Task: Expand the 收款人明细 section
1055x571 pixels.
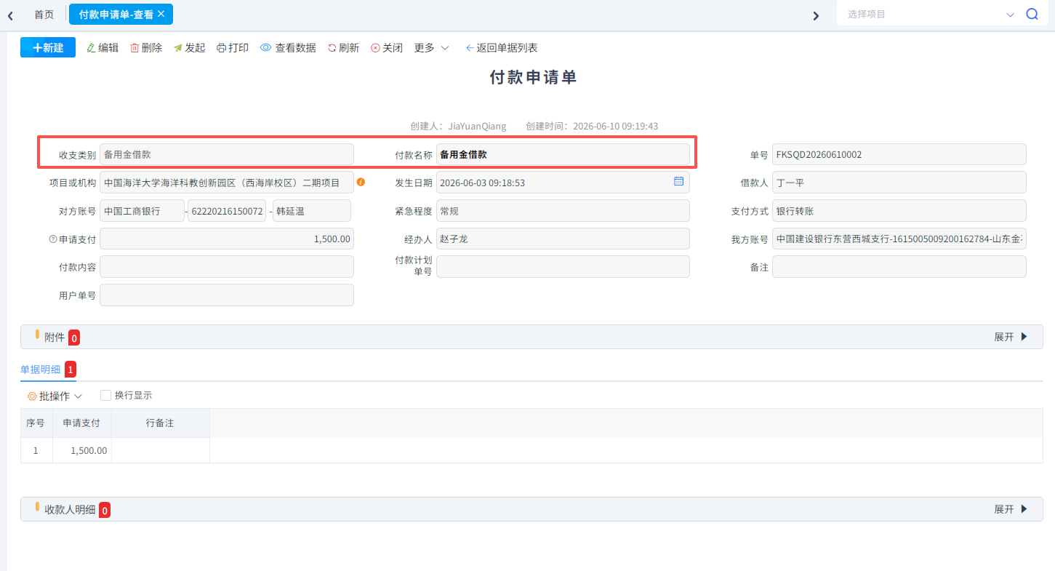Action: [x=1011, y=509]
